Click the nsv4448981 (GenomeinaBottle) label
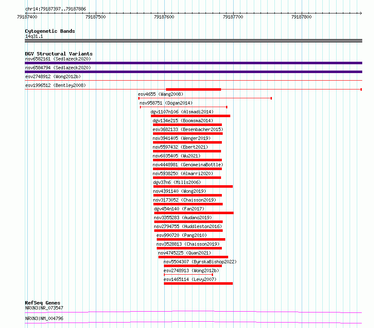This screenshot has width=374, height=328. tap(188, 165)
